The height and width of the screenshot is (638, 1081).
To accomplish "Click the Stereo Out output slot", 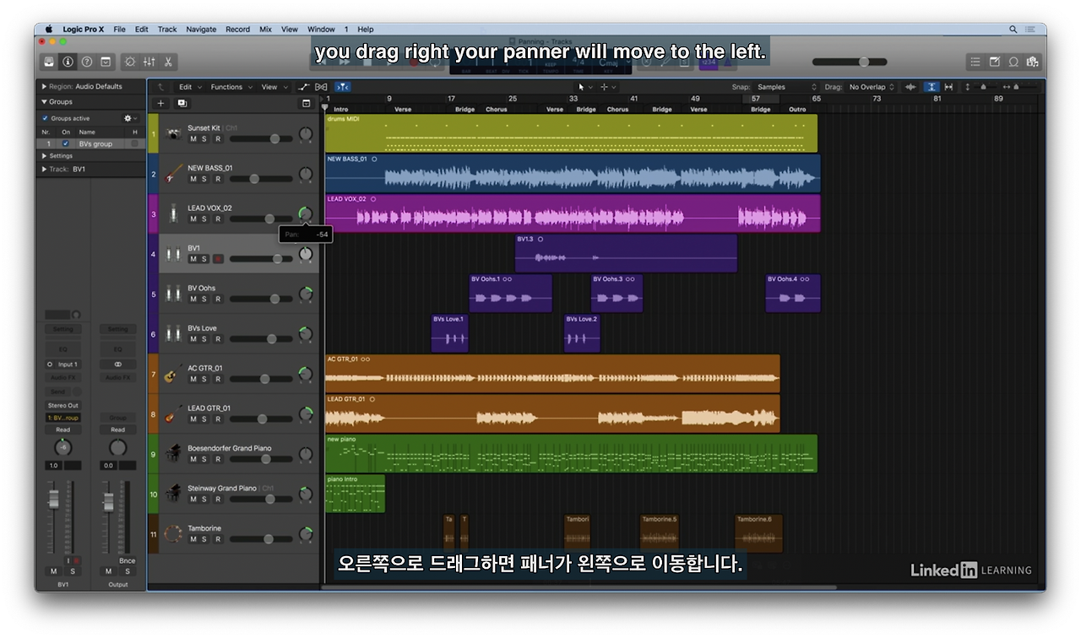I will (x=63, y=405).
